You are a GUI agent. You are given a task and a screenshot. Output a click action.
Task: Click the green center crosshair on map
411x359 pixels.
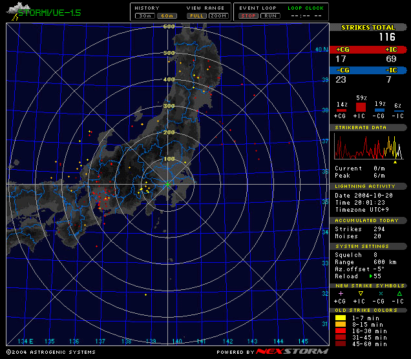pyautogui.click(x=167, y=185)
